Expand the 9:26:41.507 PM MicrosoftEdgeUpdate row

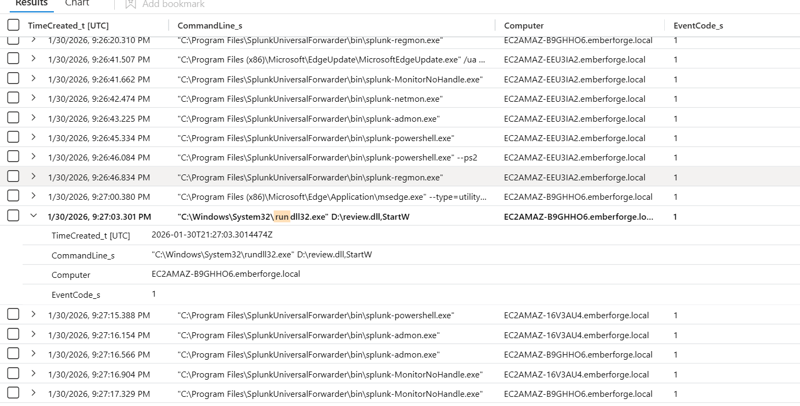pos(33,59)
